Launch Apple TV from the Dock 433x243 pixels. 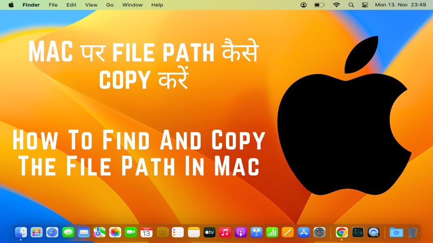209,232
